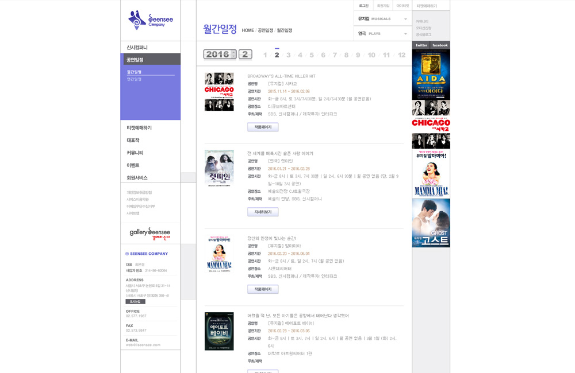Click the 이메일무단수집거부 footer link

click(140, 207)
